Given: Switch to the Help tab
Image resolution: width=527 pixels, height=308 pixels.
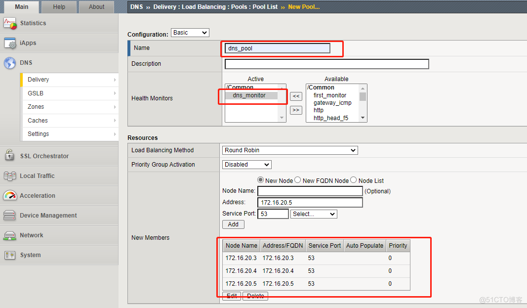Looking at the screenshot, I should (x=59, y=7).
